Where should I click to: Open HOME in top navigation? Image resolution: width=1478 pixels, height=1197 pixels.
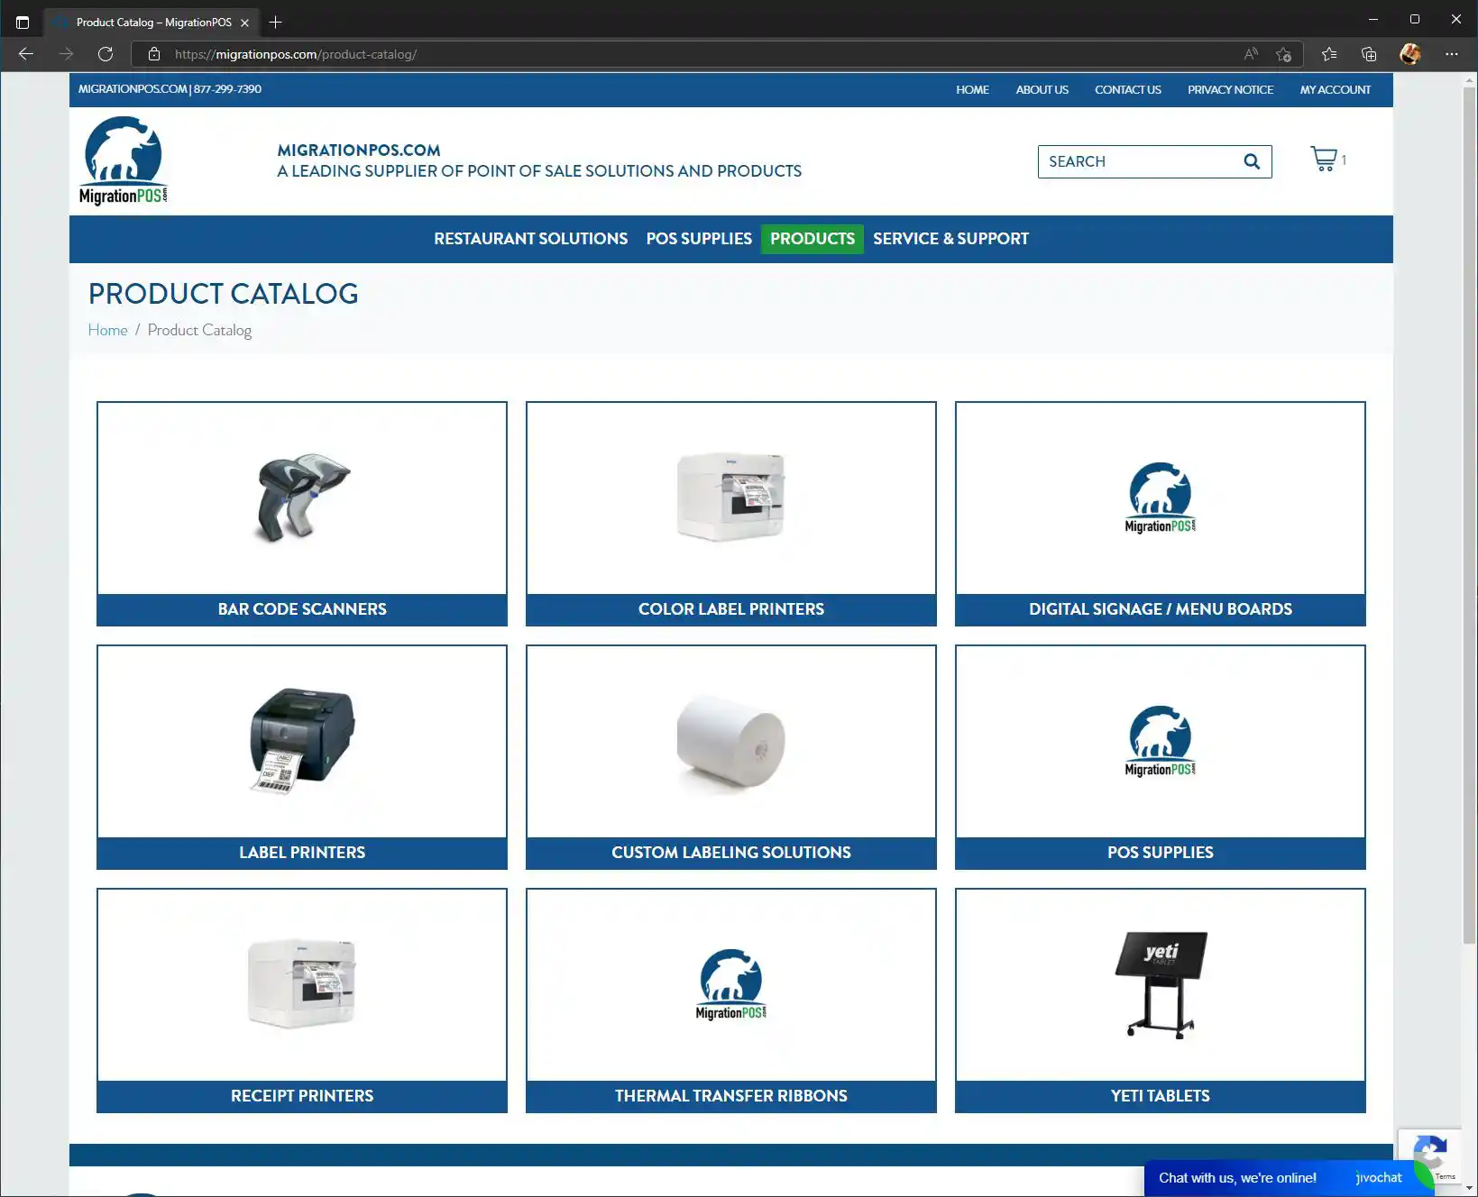pyautogui.click(x=972, y=89)
